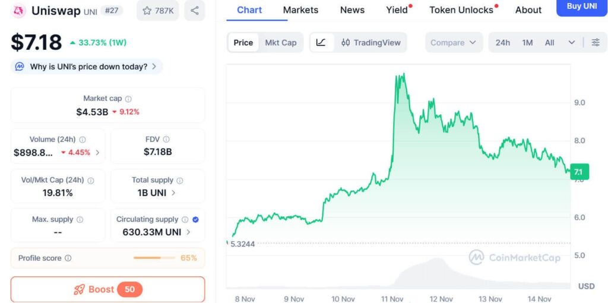Switch to TradingView chart mode
Image resolution: width=608 pixels, height=303 pixels.
371,42
